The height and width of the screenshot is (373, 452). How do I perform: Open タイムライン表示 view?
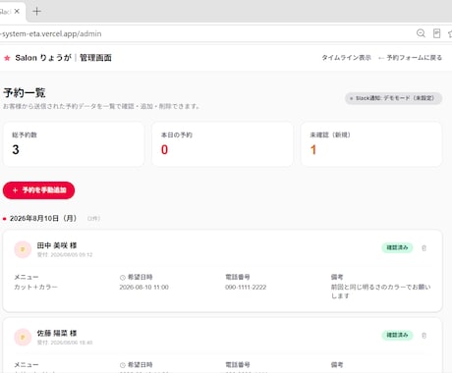tap(346, 58)
